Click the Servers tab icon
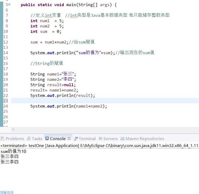199x194 pixels. click(x=100, y=138)
